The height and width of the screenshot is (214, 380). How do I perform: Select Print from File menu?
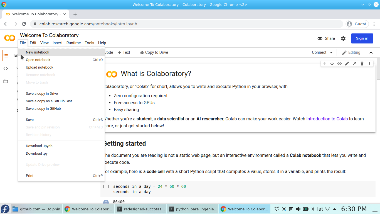(61, 176)
